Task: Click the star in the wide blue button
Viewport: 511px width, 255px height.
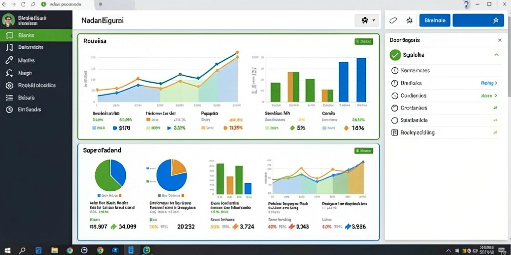Action: (x=496, y=20)
